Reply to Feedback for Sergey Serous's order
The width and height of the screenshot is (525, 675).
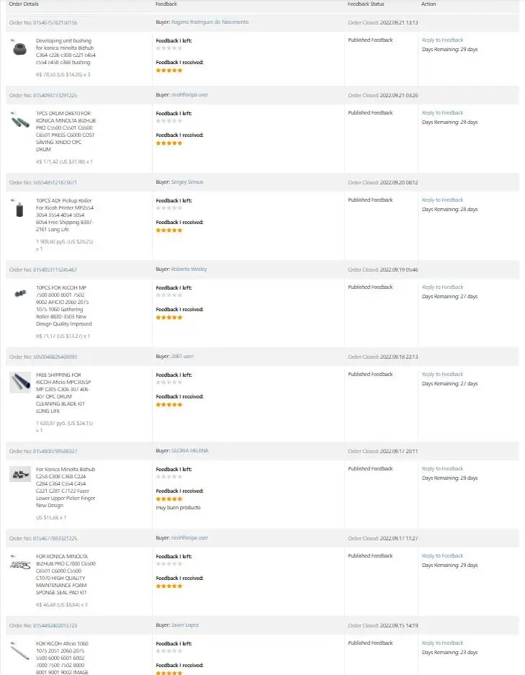coord(442,200)
